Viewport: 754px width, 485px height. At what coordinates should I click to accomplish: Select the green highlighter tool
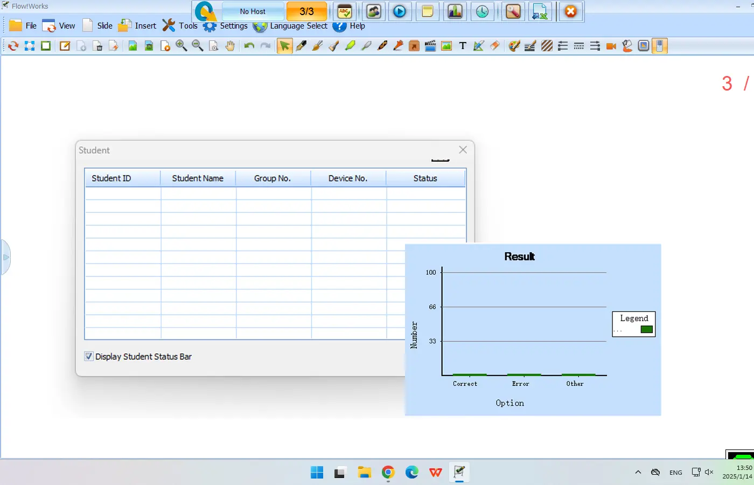point(350,46)
